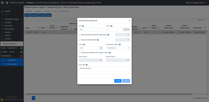This screenshot has width=209, height=102.
Task: Click the Kommentti textarea with Ikkunat yleensä
Action: (x=104, y=70)
